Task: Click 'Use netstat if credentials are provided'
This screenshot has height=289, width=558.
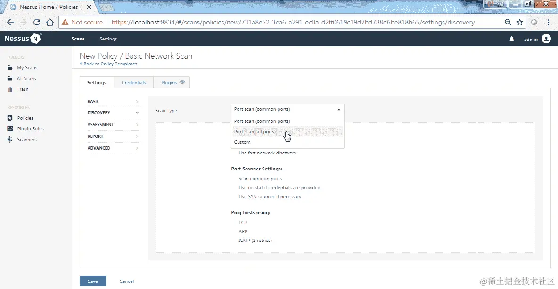Action: click(279, 188)
